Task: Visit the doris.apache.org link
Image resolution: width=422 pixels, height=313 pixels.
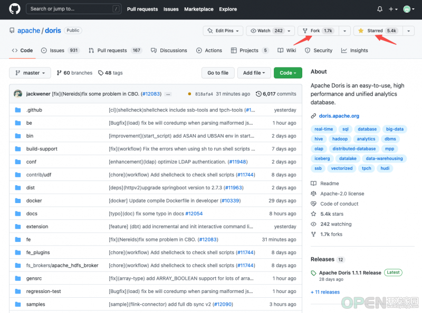Action: click(x=339, y=116)
